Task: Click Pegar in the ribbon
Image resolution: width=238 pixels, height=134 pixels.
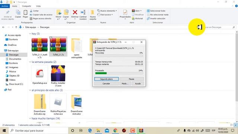Action: coord(25,14)
